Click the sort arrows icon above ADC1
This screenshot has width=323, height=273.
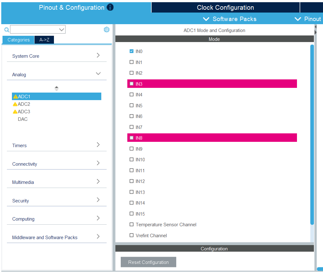(56, 88)
